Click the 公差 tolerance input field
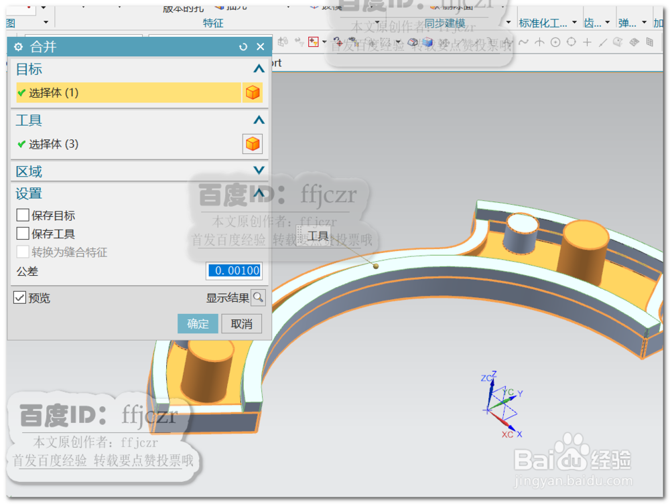The width and height of the screenshot is (670, 504). coord(232,271)
